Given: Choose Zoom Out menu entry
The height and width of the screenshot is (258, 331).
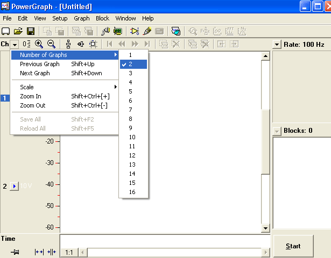Looking at the screenshot, I should point(65,105).
